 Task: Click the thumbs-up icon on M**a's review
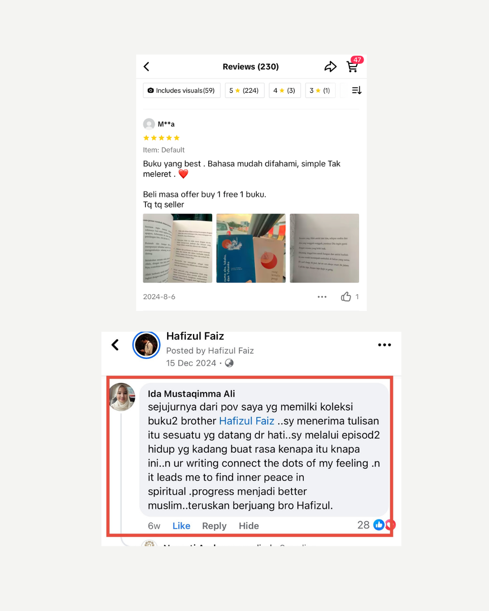point(346,297)
